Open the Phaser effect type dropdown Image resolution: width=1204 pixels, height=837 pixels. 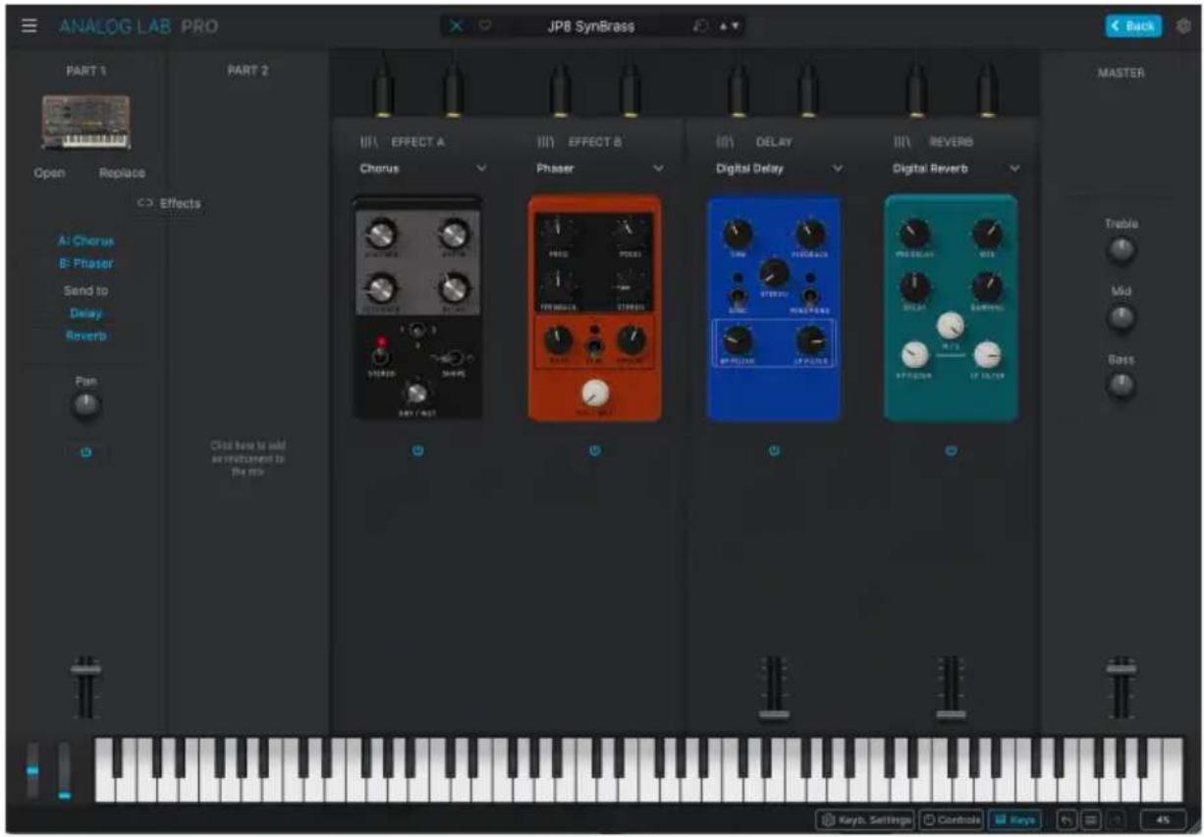pyautogui.click(x=600, y=169)
